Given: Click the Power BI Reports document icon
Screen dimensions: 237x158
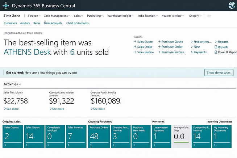Looking at the screenshot, I should coord(216,52).
